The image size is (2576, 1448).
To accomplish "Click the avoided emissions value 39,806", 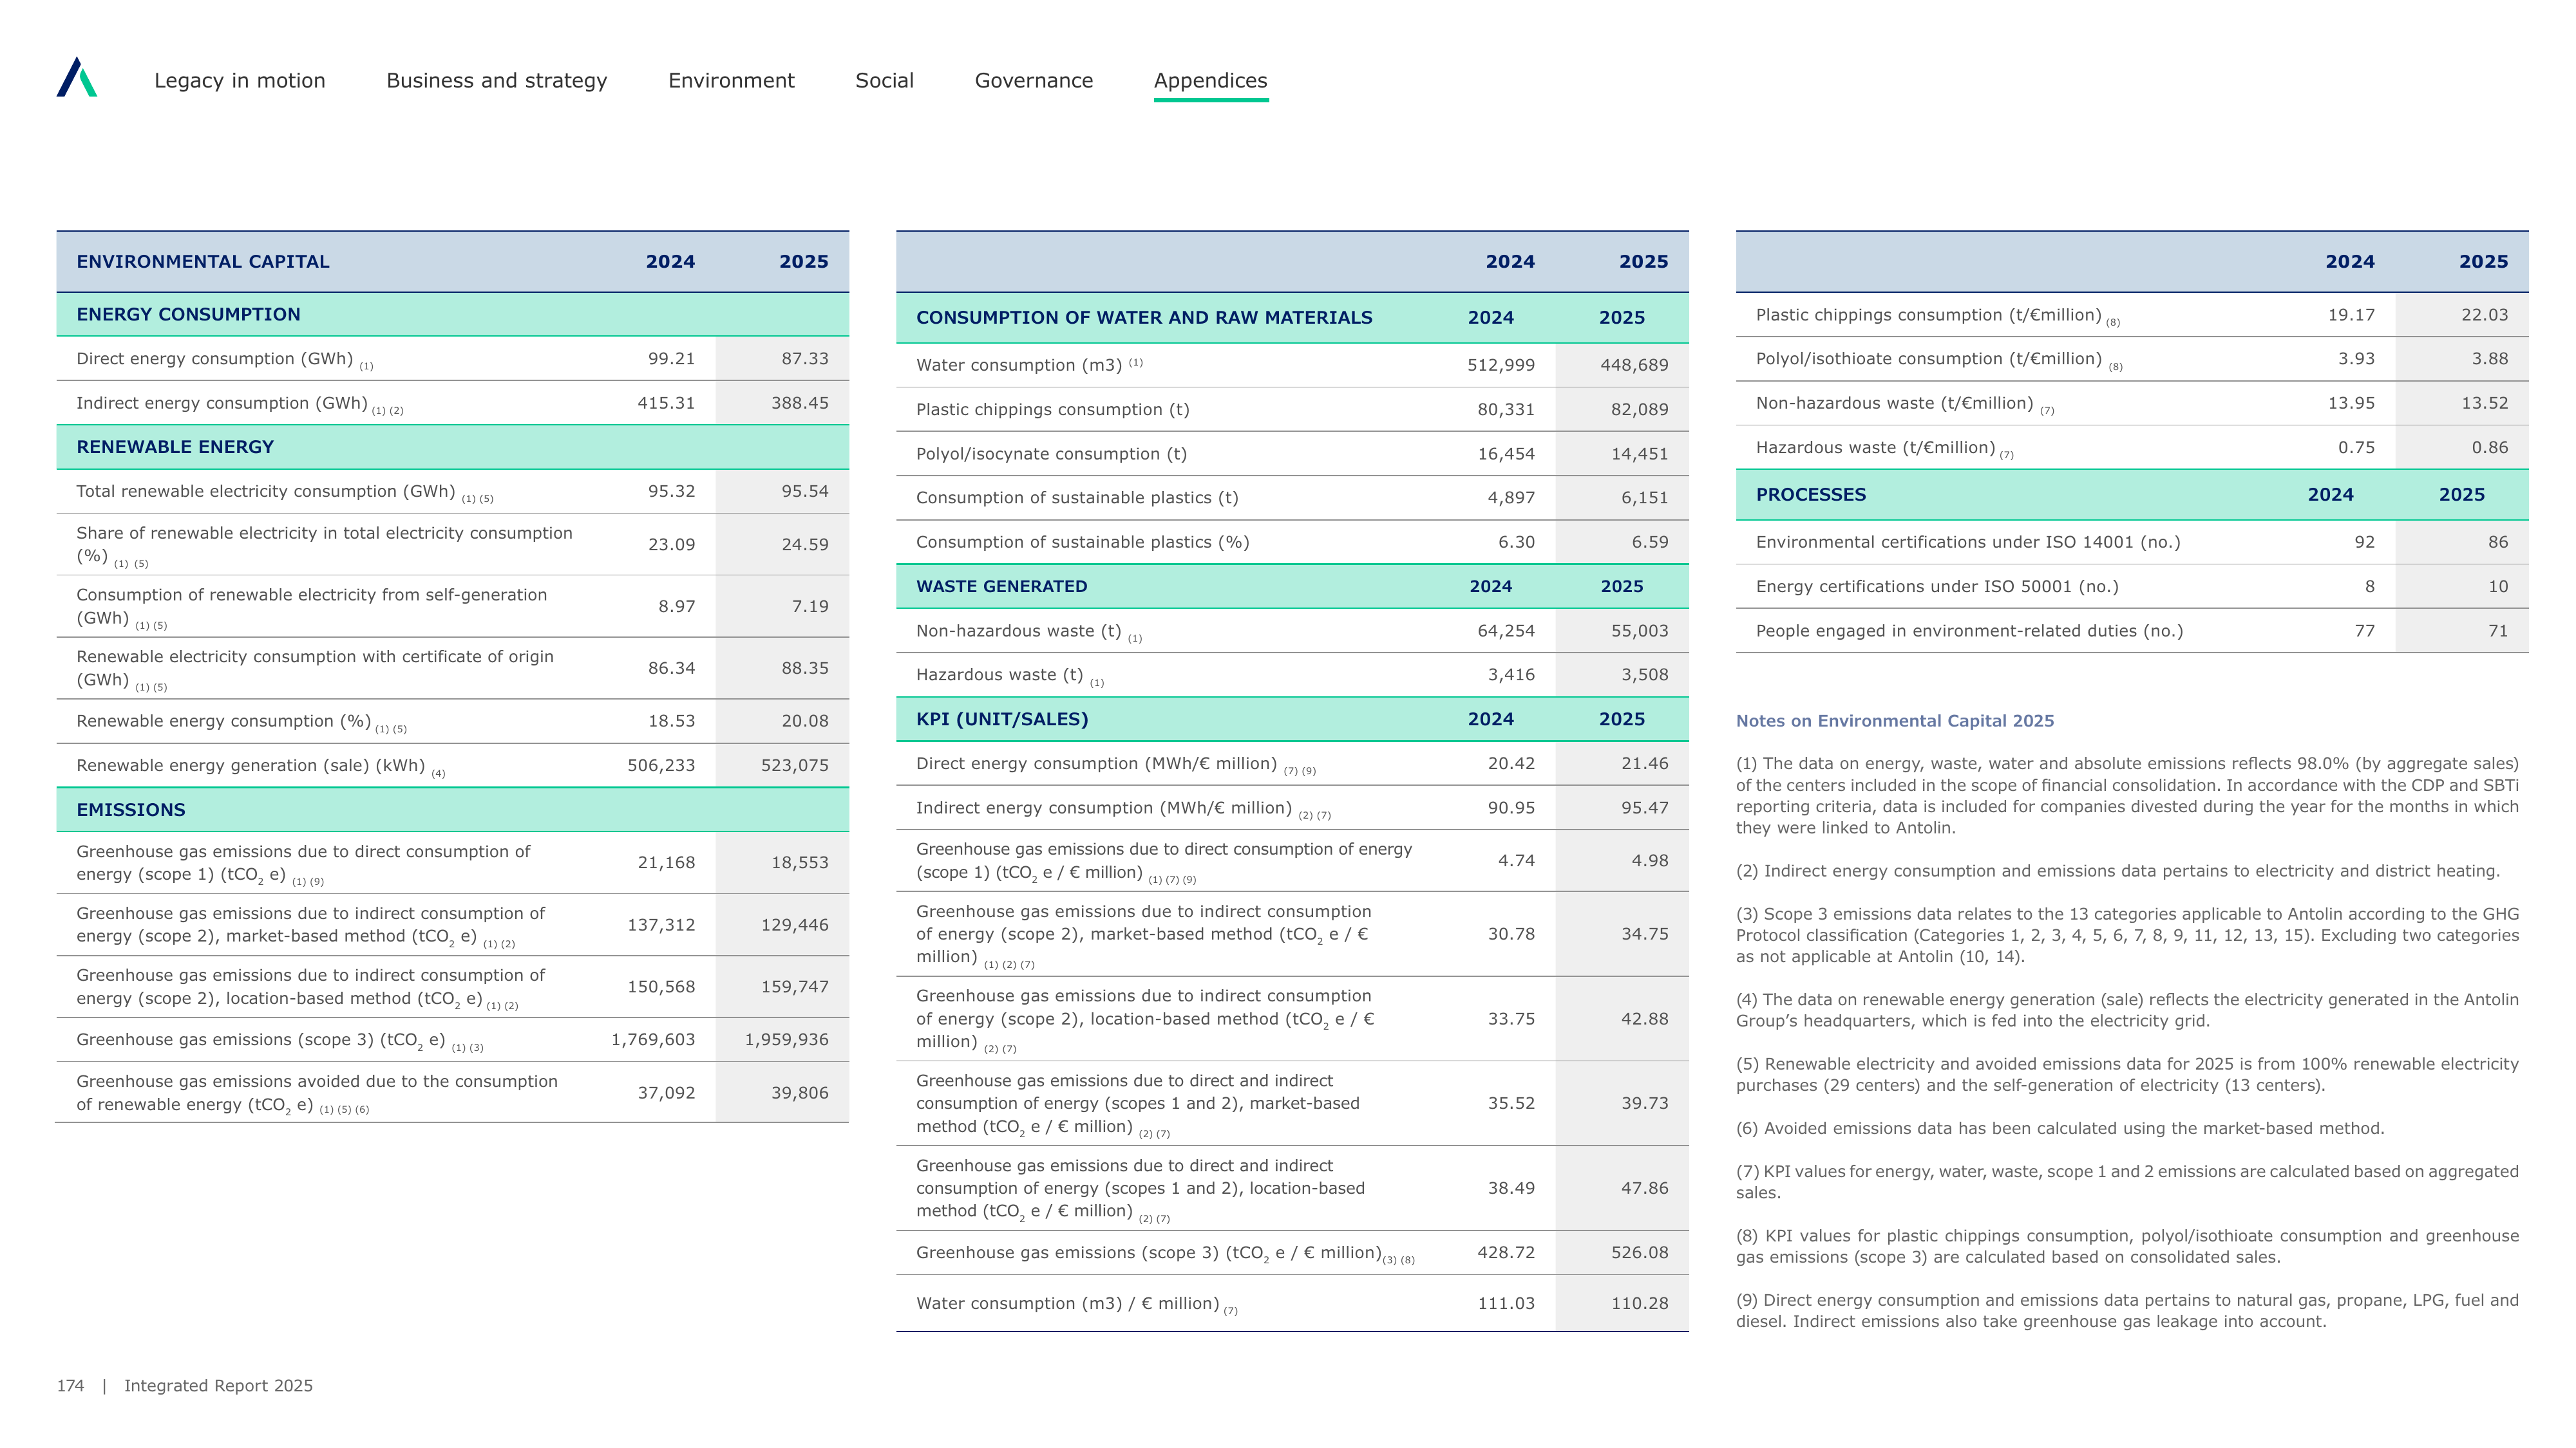I will 799,1092.
